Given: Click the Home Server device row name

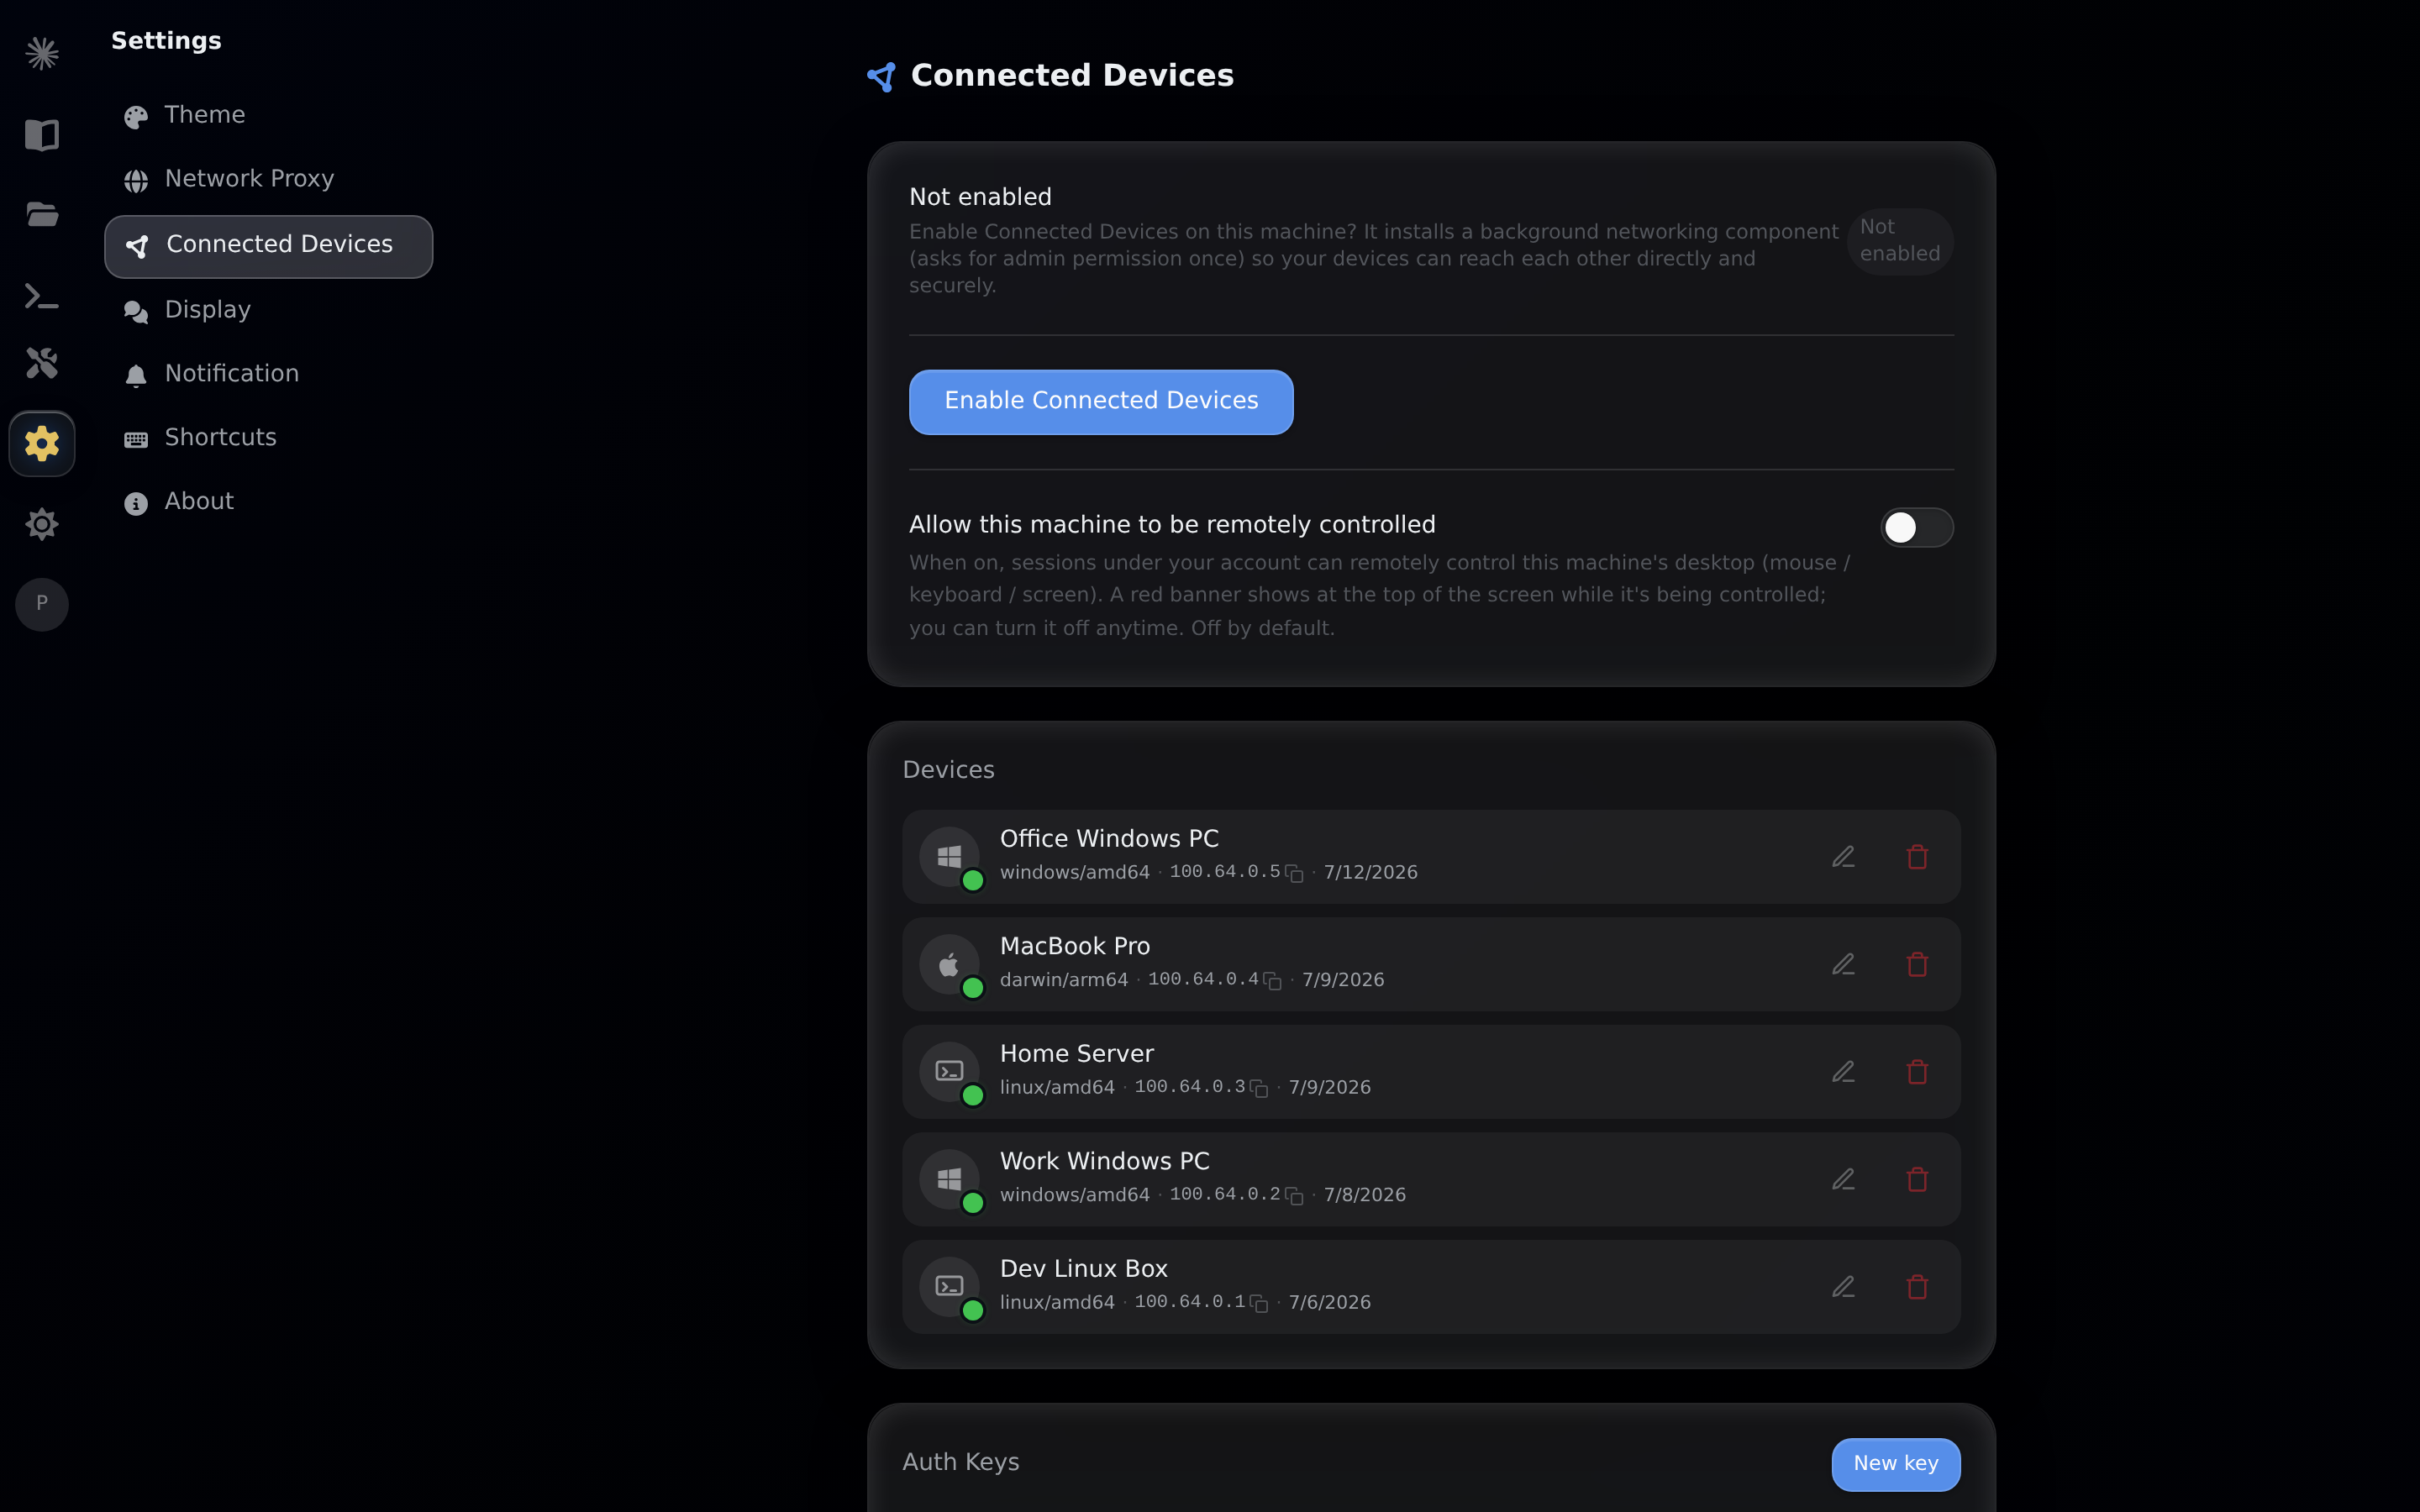Looking at the screenshot, I should [1077, 1054].
